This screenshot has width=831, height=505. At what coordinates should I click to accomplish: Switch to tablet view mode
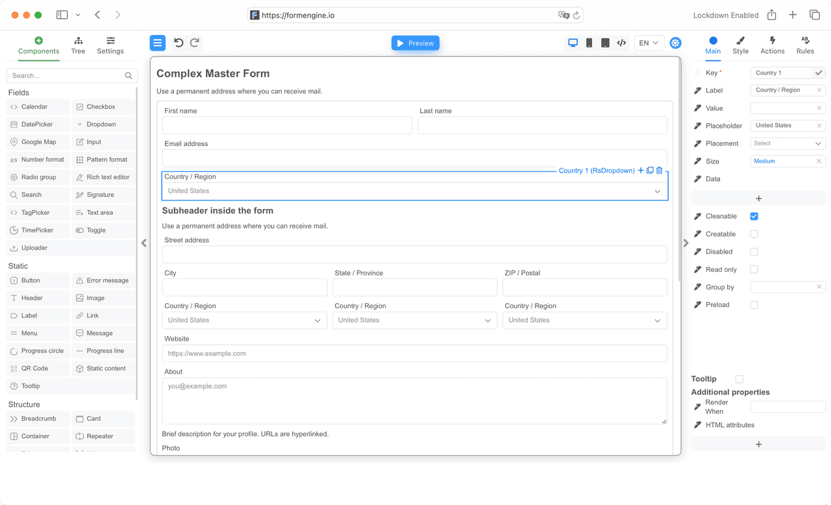[605, 43]
